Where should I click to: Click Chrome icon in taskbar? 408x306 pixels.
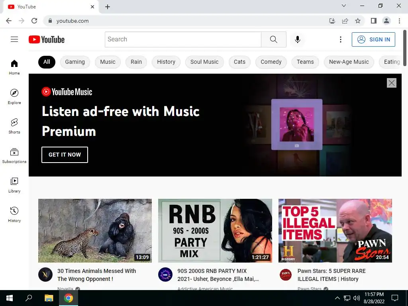pos(69,298)
